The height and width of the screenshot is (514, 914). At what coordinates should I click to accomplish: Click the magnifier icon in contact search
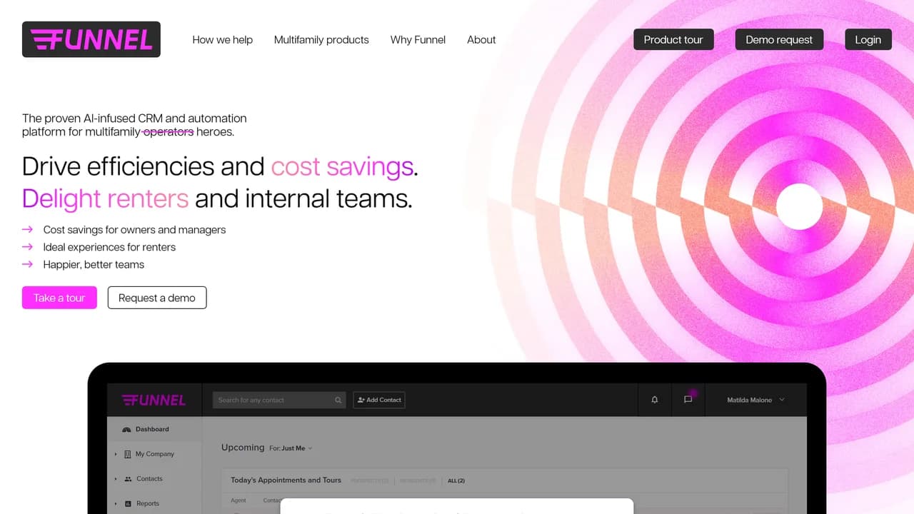pyautogui.click(x=338, y=400)
